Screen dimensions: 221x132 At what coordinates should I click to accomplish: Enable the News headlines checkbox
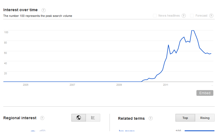tap(155, 16)
